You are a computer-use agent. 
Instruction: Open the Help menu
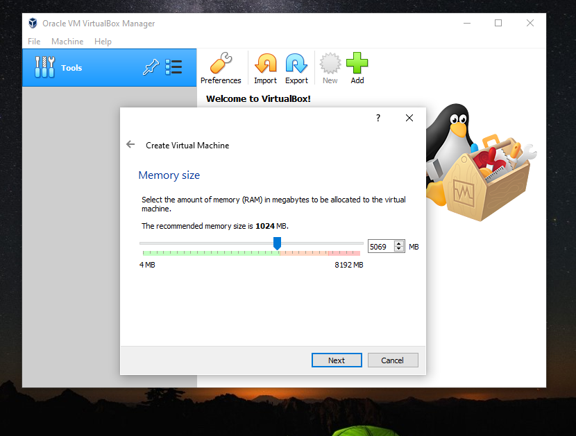103,42
